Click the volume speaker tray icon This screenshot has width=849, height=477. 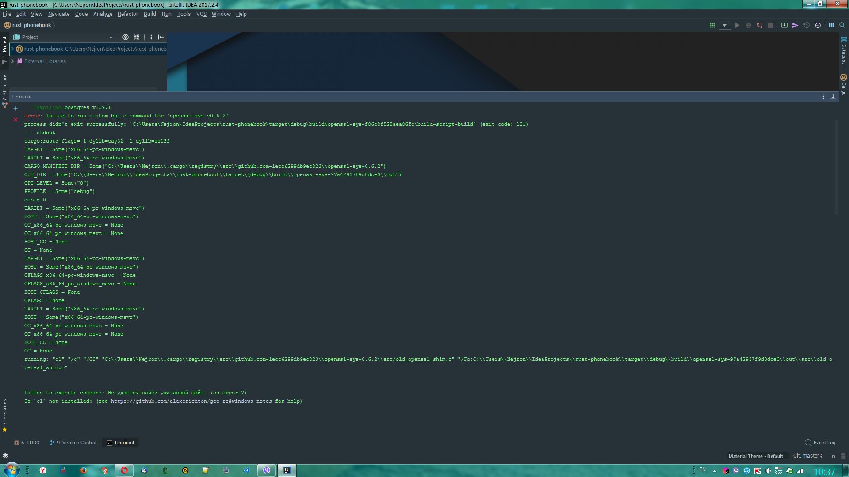tap(768, 471)
